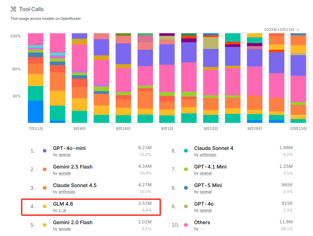
Task: Click the olive swatch beside GPT-4o
Action: tap(186, 206)
